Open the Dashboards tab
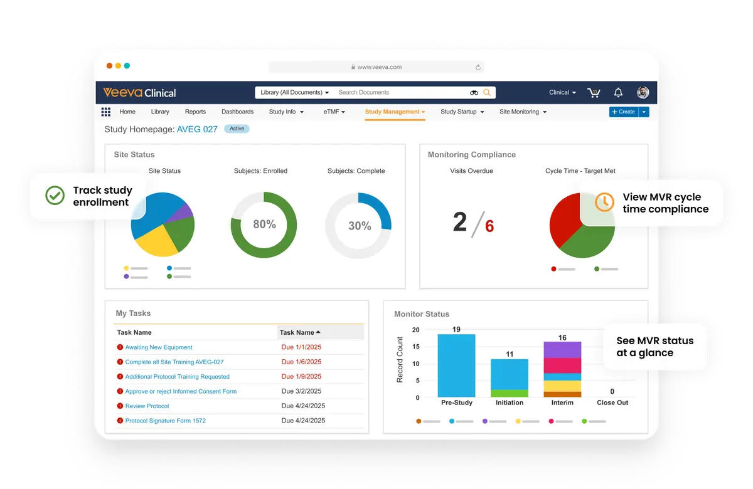This screenshot has width=753, height=489. [237, 112]
